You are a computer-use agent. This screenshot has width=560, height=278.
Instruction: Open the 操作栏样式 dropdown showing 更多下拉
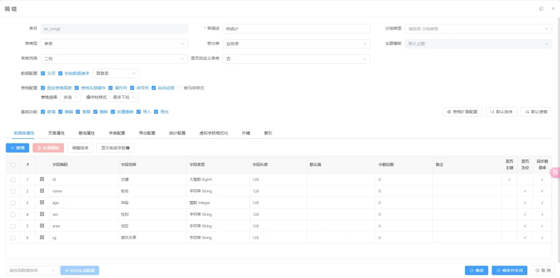pyautogui.click(x=124, y=97)
